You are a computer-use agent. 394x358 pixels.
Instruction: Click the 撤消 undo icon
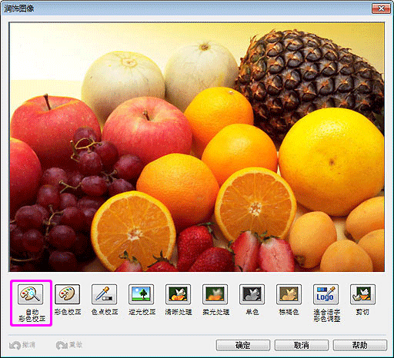click(15, 346)
